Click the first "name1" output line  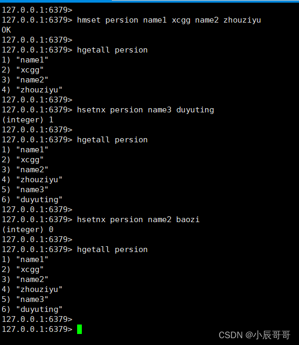click(25, 60)
